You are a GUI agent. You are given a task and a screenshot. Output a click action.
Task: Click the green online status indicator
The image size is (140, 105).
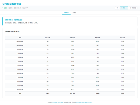[5, 8]
